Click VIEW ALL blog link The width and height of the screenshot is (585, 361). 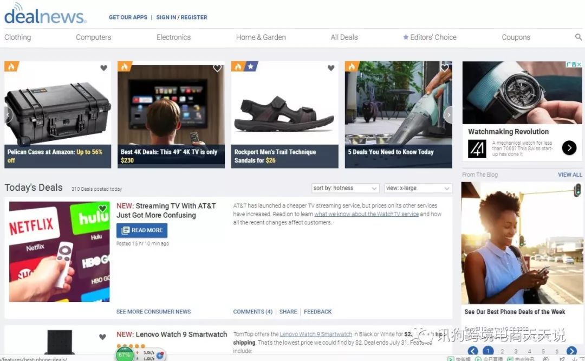click(x=570, y=175)
